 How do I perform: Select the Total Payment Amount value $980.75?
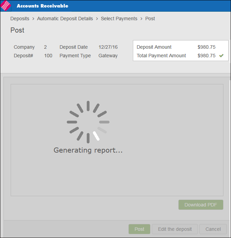[207, 56]
